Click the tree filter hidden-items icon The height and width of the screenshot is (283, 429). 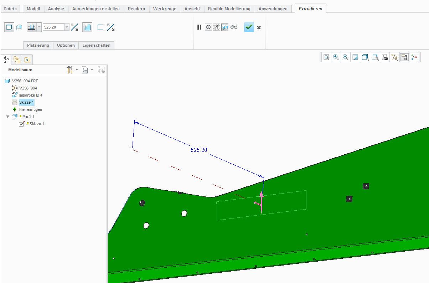click(102, 70)
